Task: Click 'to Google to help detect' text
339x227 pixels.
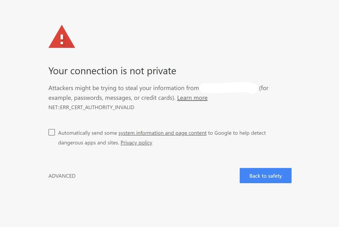Action: 237,133
